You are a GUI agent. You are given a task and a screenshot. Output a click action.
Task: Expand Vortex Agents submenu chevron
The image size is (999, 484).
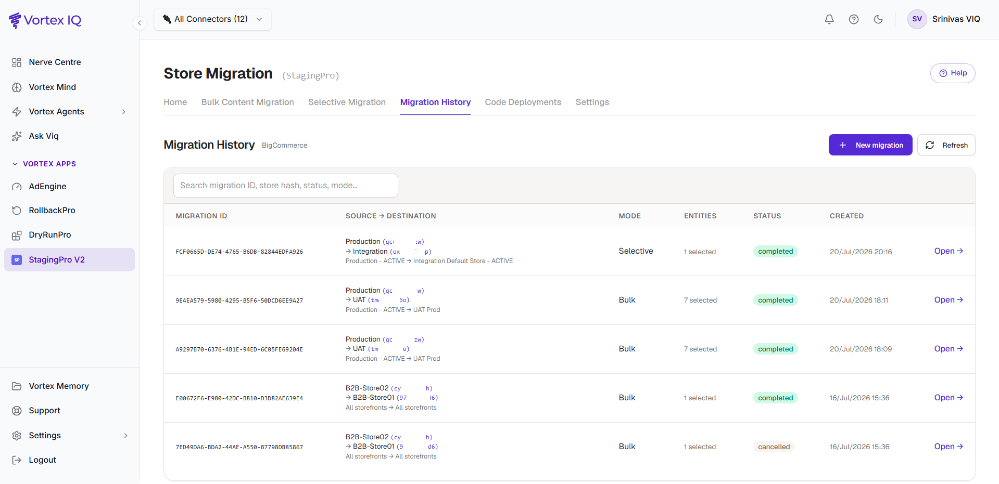click(x=124, y=112)
